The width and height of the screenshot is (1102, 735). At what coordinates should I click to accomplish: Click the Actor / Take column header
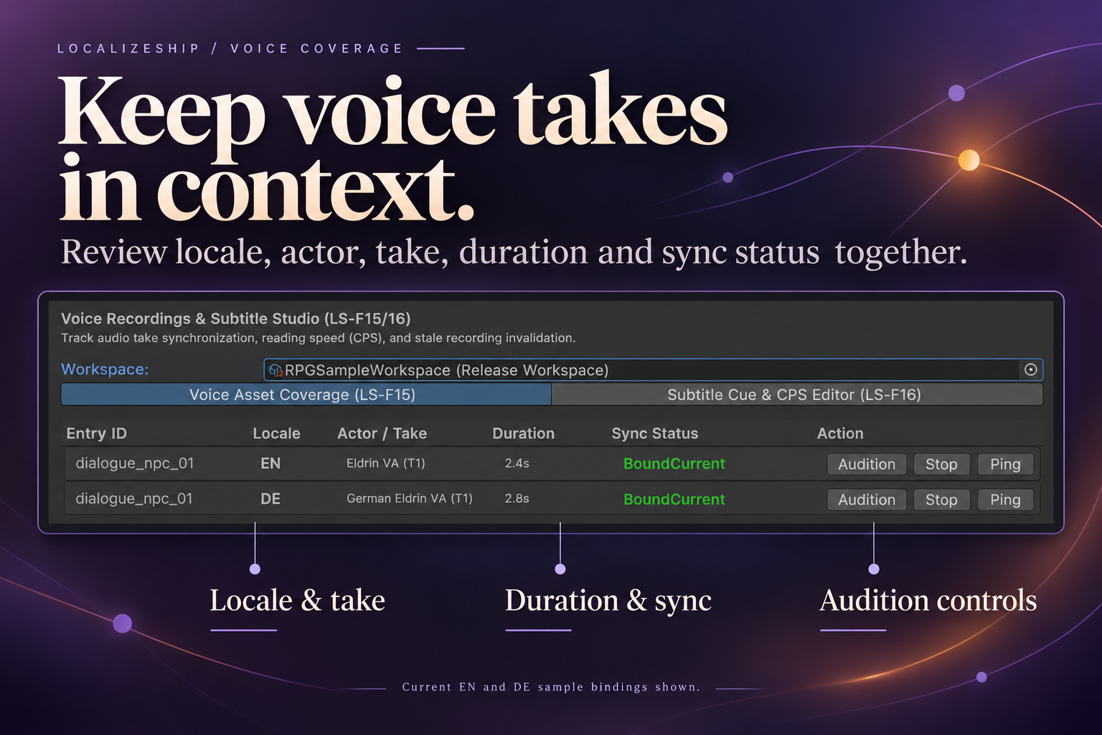382,434
